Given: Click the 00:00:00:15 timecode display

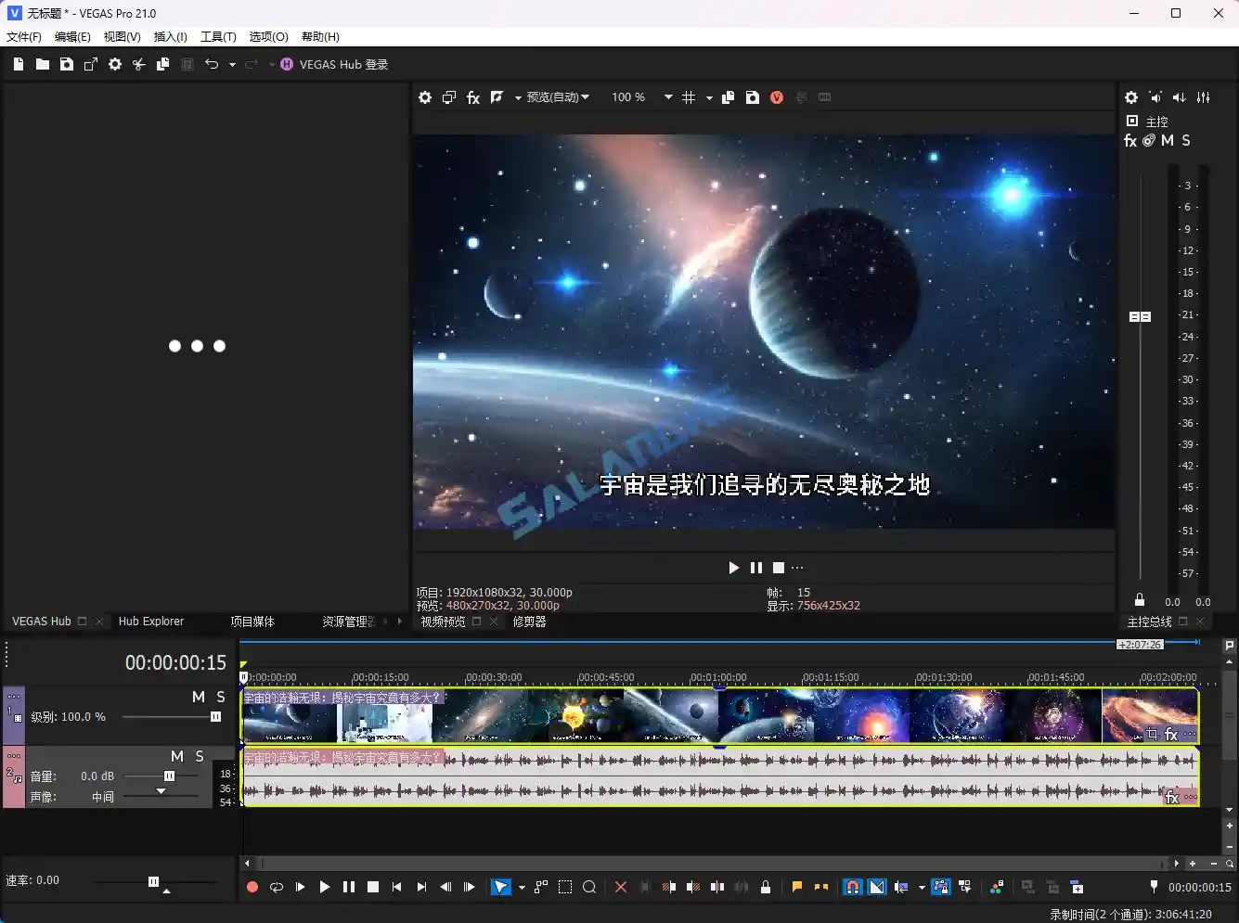Looking at the screenshot, I should pos(175,662).
